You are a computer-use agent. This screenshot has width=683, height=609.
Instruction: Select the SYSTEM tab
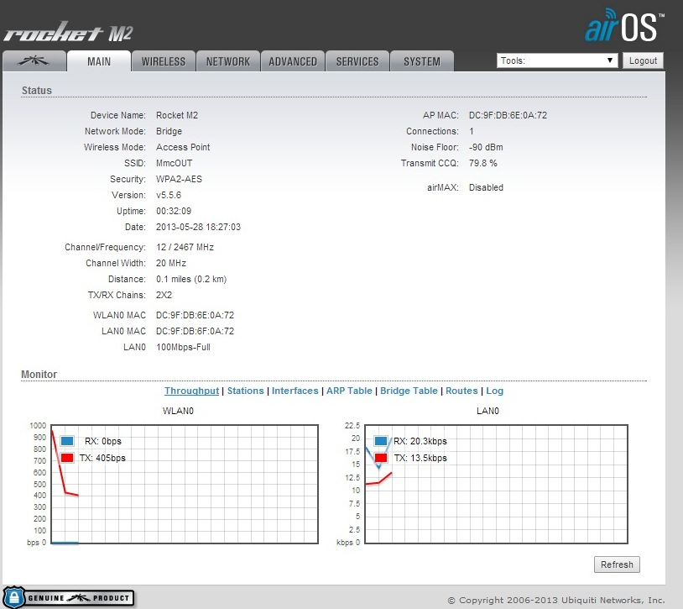(422, 61)
